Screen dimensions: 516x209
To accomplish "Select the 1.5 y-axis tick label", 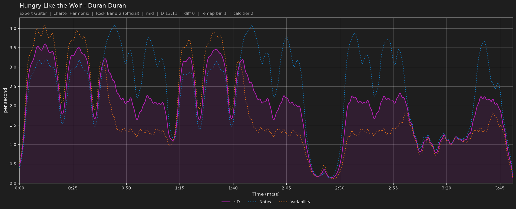I will click(x=13, y=125).
